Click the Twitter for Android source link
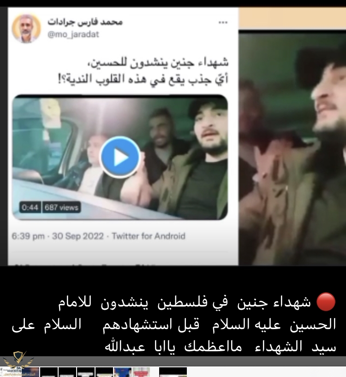This screenshot has width=346, height=377. point(149,236)
